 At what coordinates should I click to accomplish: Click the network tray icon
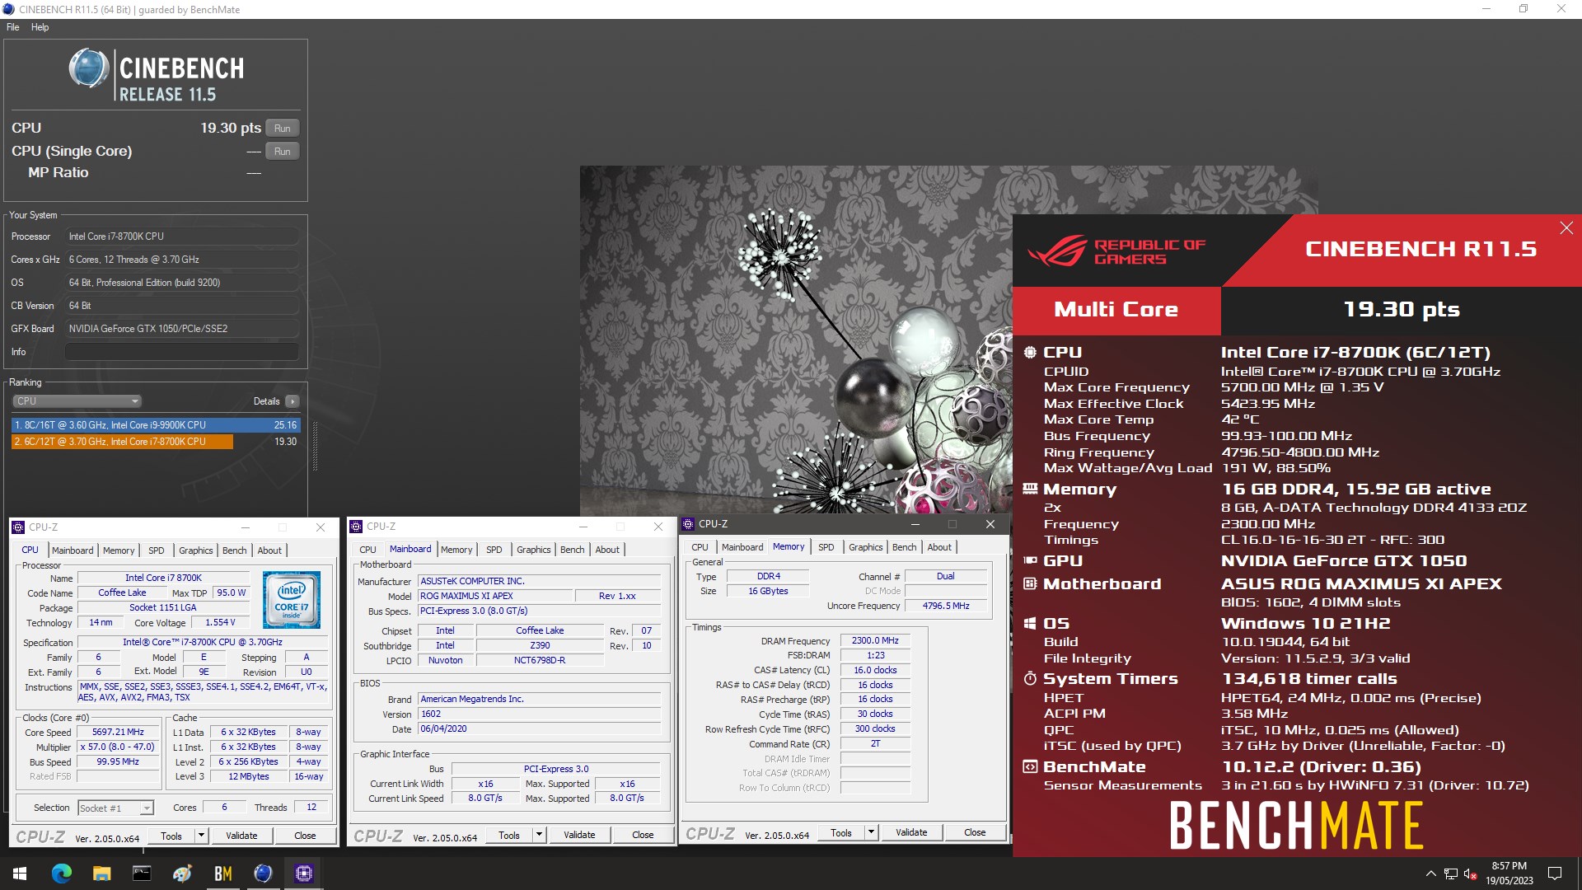[x=1450, y=874]
